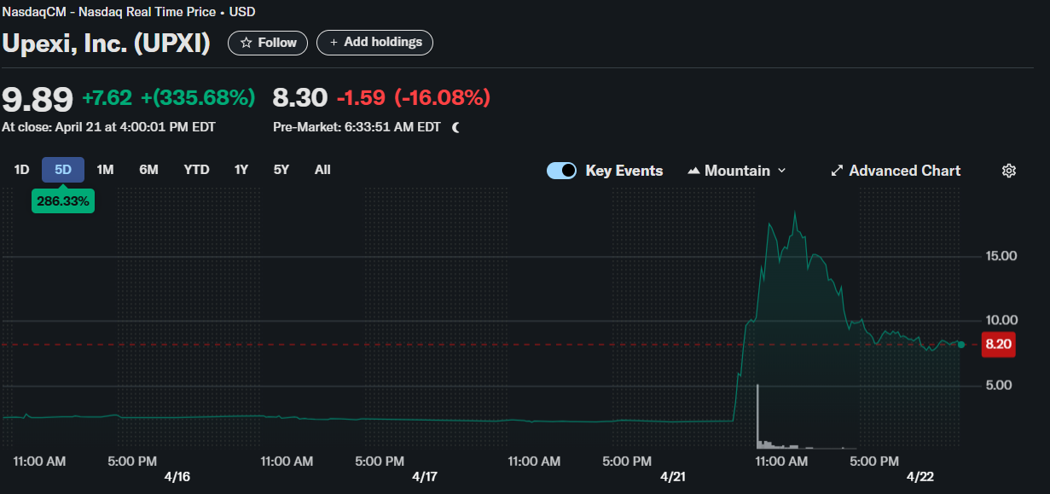Click the 'At close: April 21' timestamp
Image resolution: width=1050 pixels, height=494 pixels.
(108, 127)
